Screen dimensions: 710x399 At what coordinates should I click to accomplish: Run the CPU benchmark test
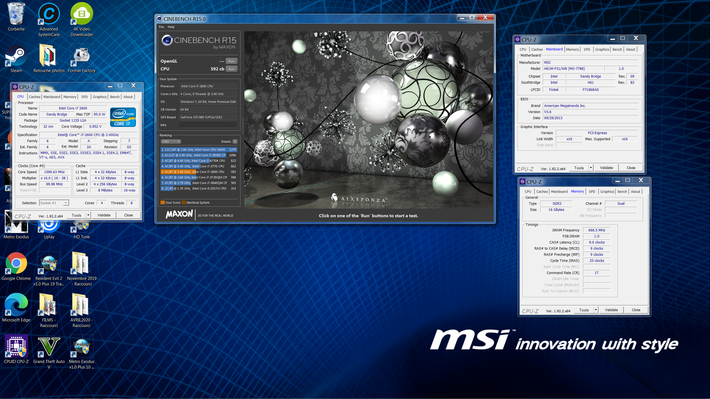[231, 69]
